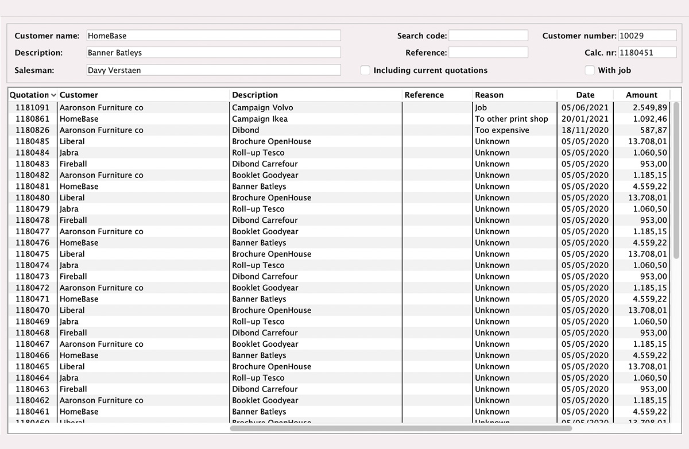Click the Salesman field Davy Verstaen
This screenshot has width=689, height=449.
pos(213,70)
